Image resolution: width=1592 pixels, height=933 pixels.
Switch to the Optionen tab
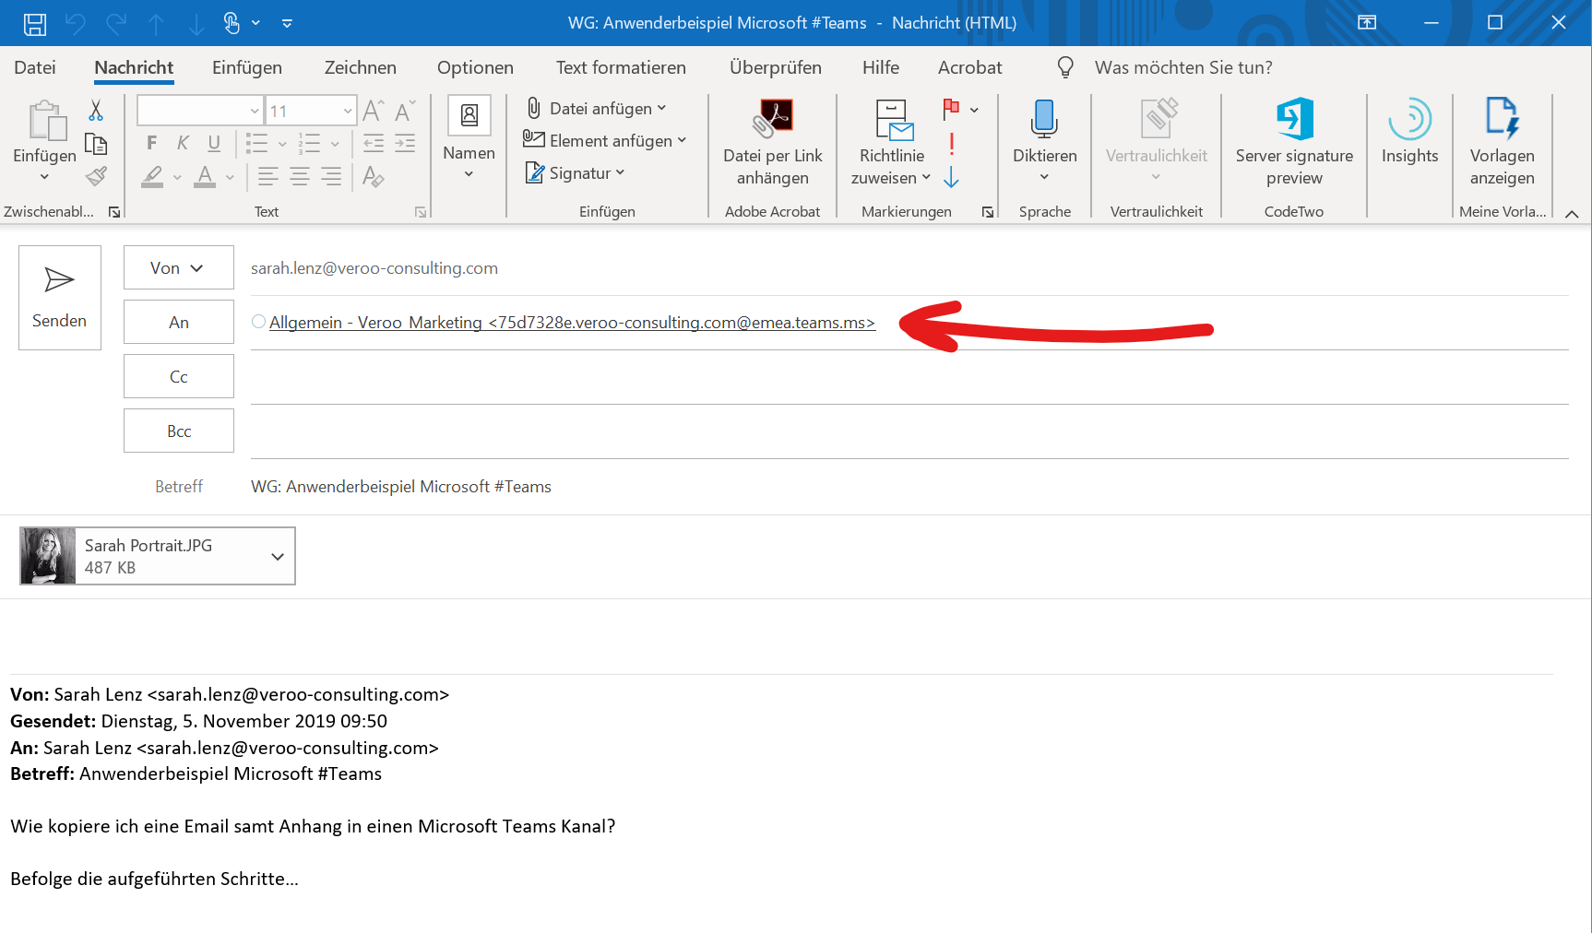tap(475, 67)
